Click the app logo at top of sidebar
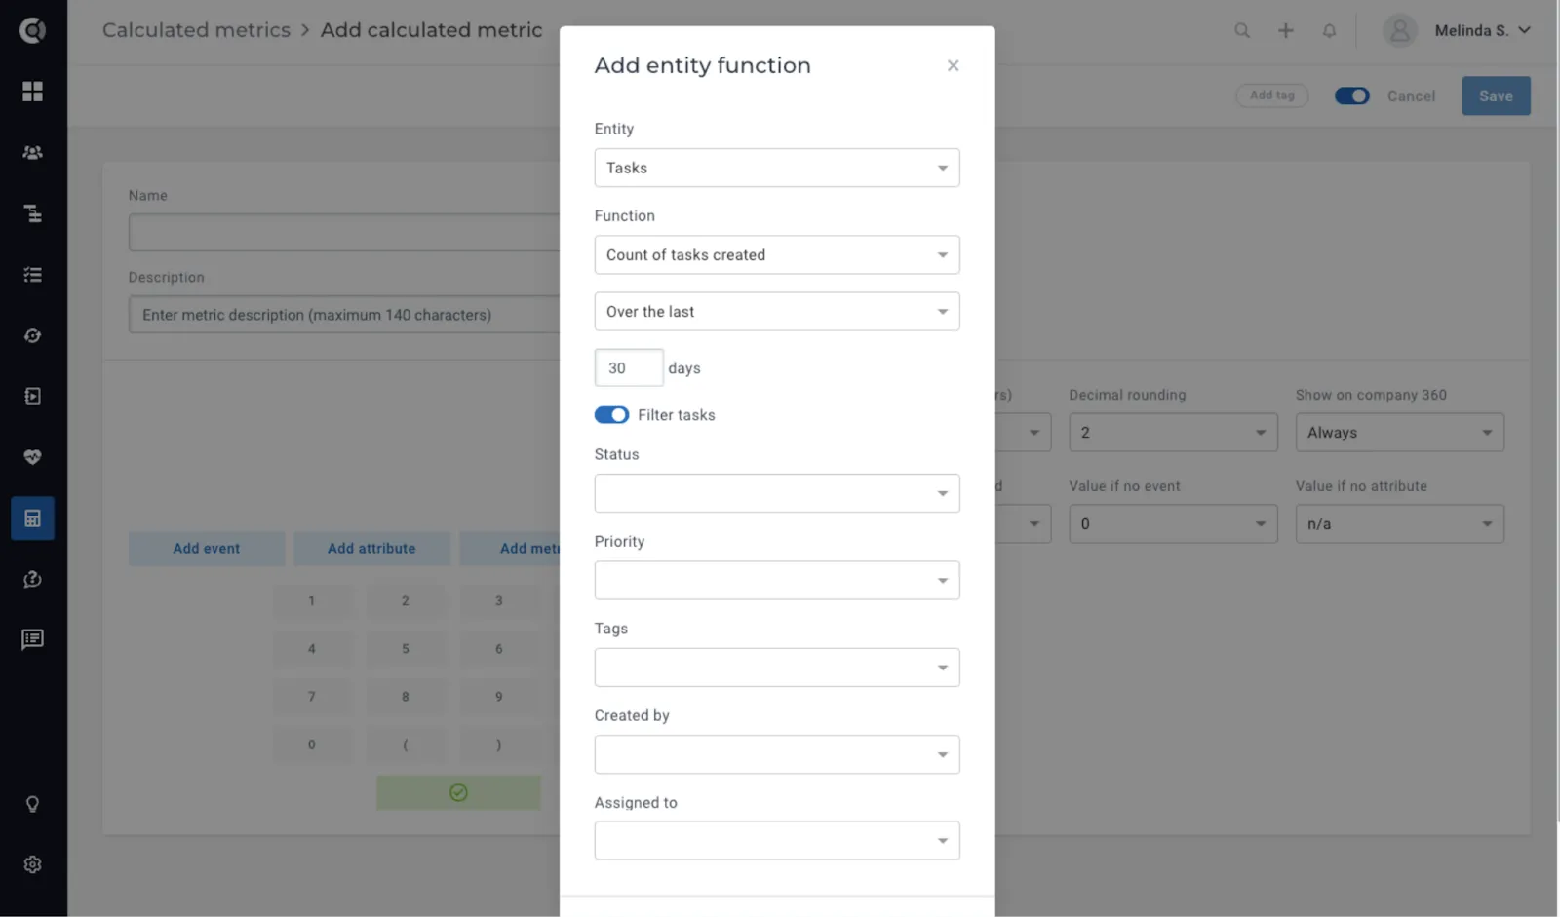This screenshot has height=917, width=1560. click(x=32, y=30)
